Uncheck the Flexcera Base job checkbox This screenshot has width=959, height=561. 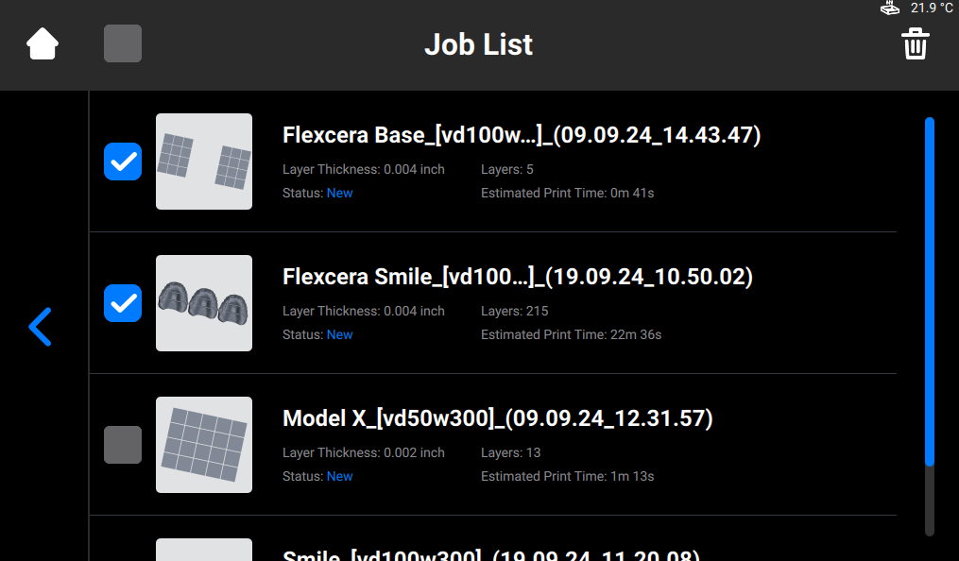[x=123, y=161]
